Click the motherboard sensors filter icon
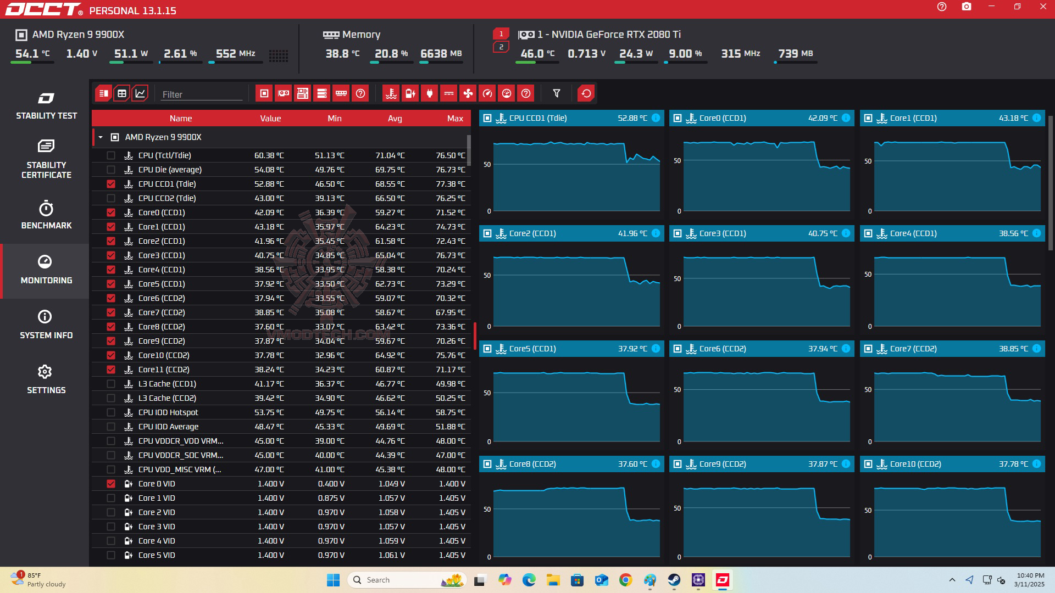 [x=302, y=93]
